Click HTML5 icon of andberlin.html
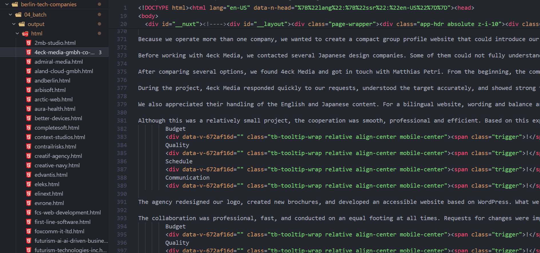Image resolution: width=540 pixels, height=253 pixels. point(29,81)
